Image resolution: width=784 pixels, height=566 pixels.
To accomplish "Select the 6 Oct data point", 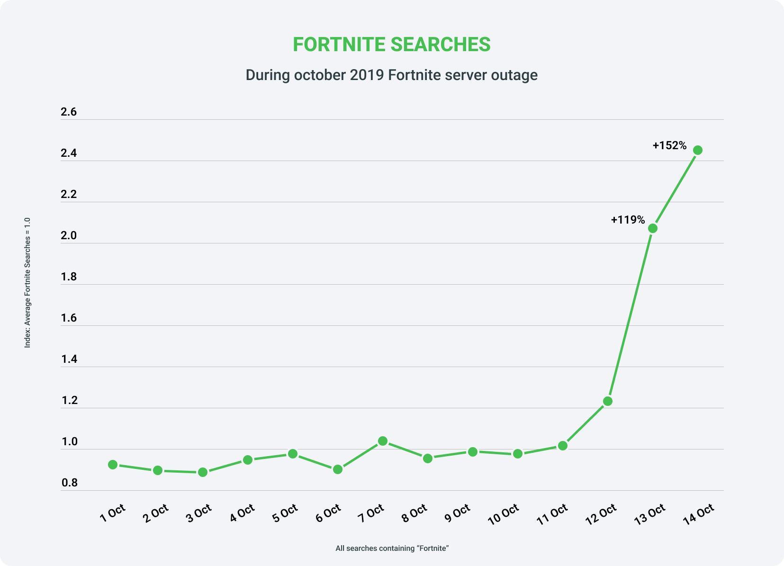I will click(338, 469).
